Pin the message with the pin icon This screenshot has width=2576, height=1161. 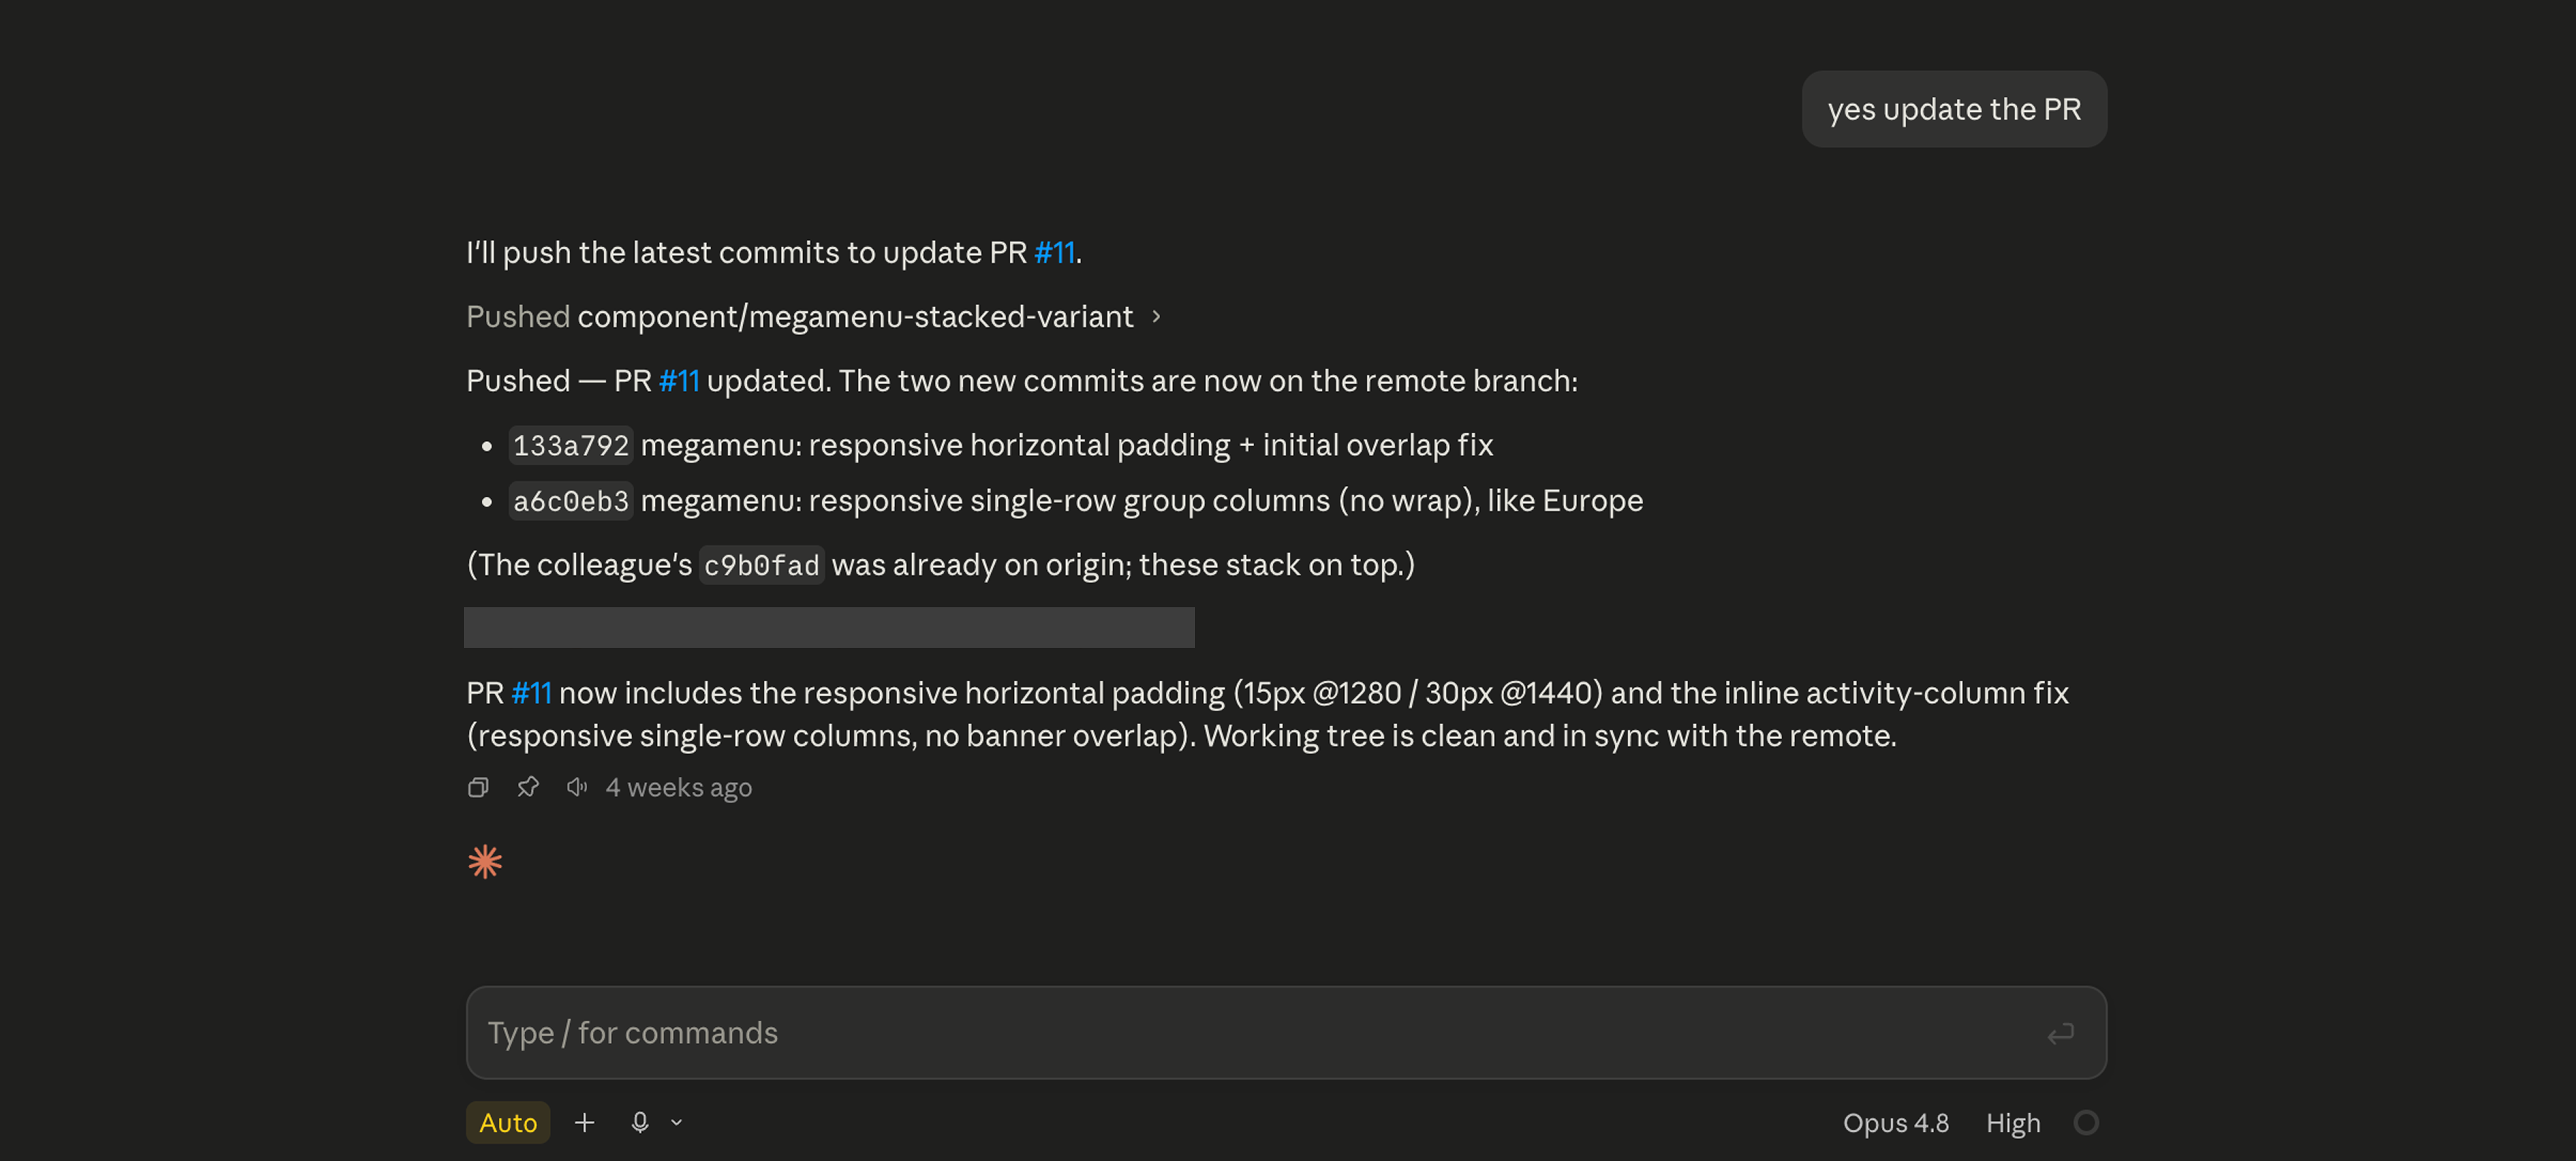pyautogui.click(x=528, y=788)
